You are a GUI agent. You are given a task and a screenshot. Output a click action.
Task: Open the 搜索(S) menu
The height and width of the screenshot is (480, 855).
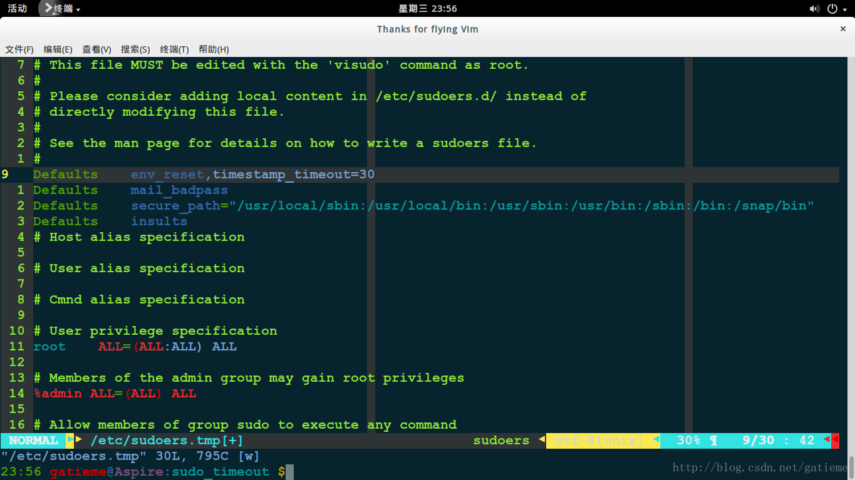coord(135,49)
